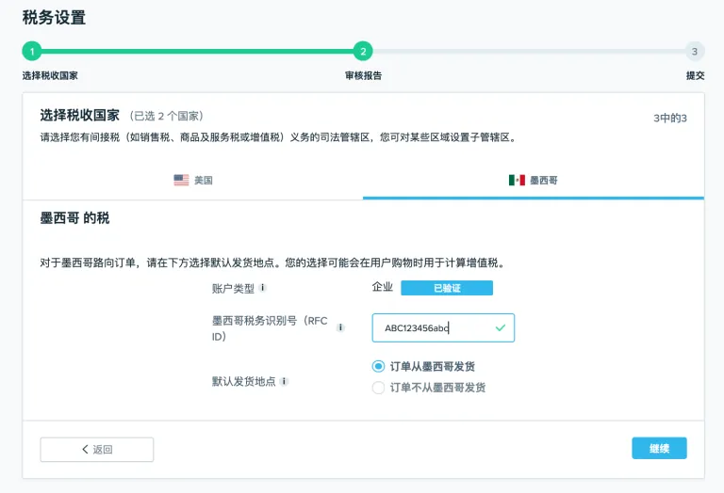Click step 2 circle in progress tracker
Image resolution: width=724 pixels, height=493 pixels.
coord(363,51)
